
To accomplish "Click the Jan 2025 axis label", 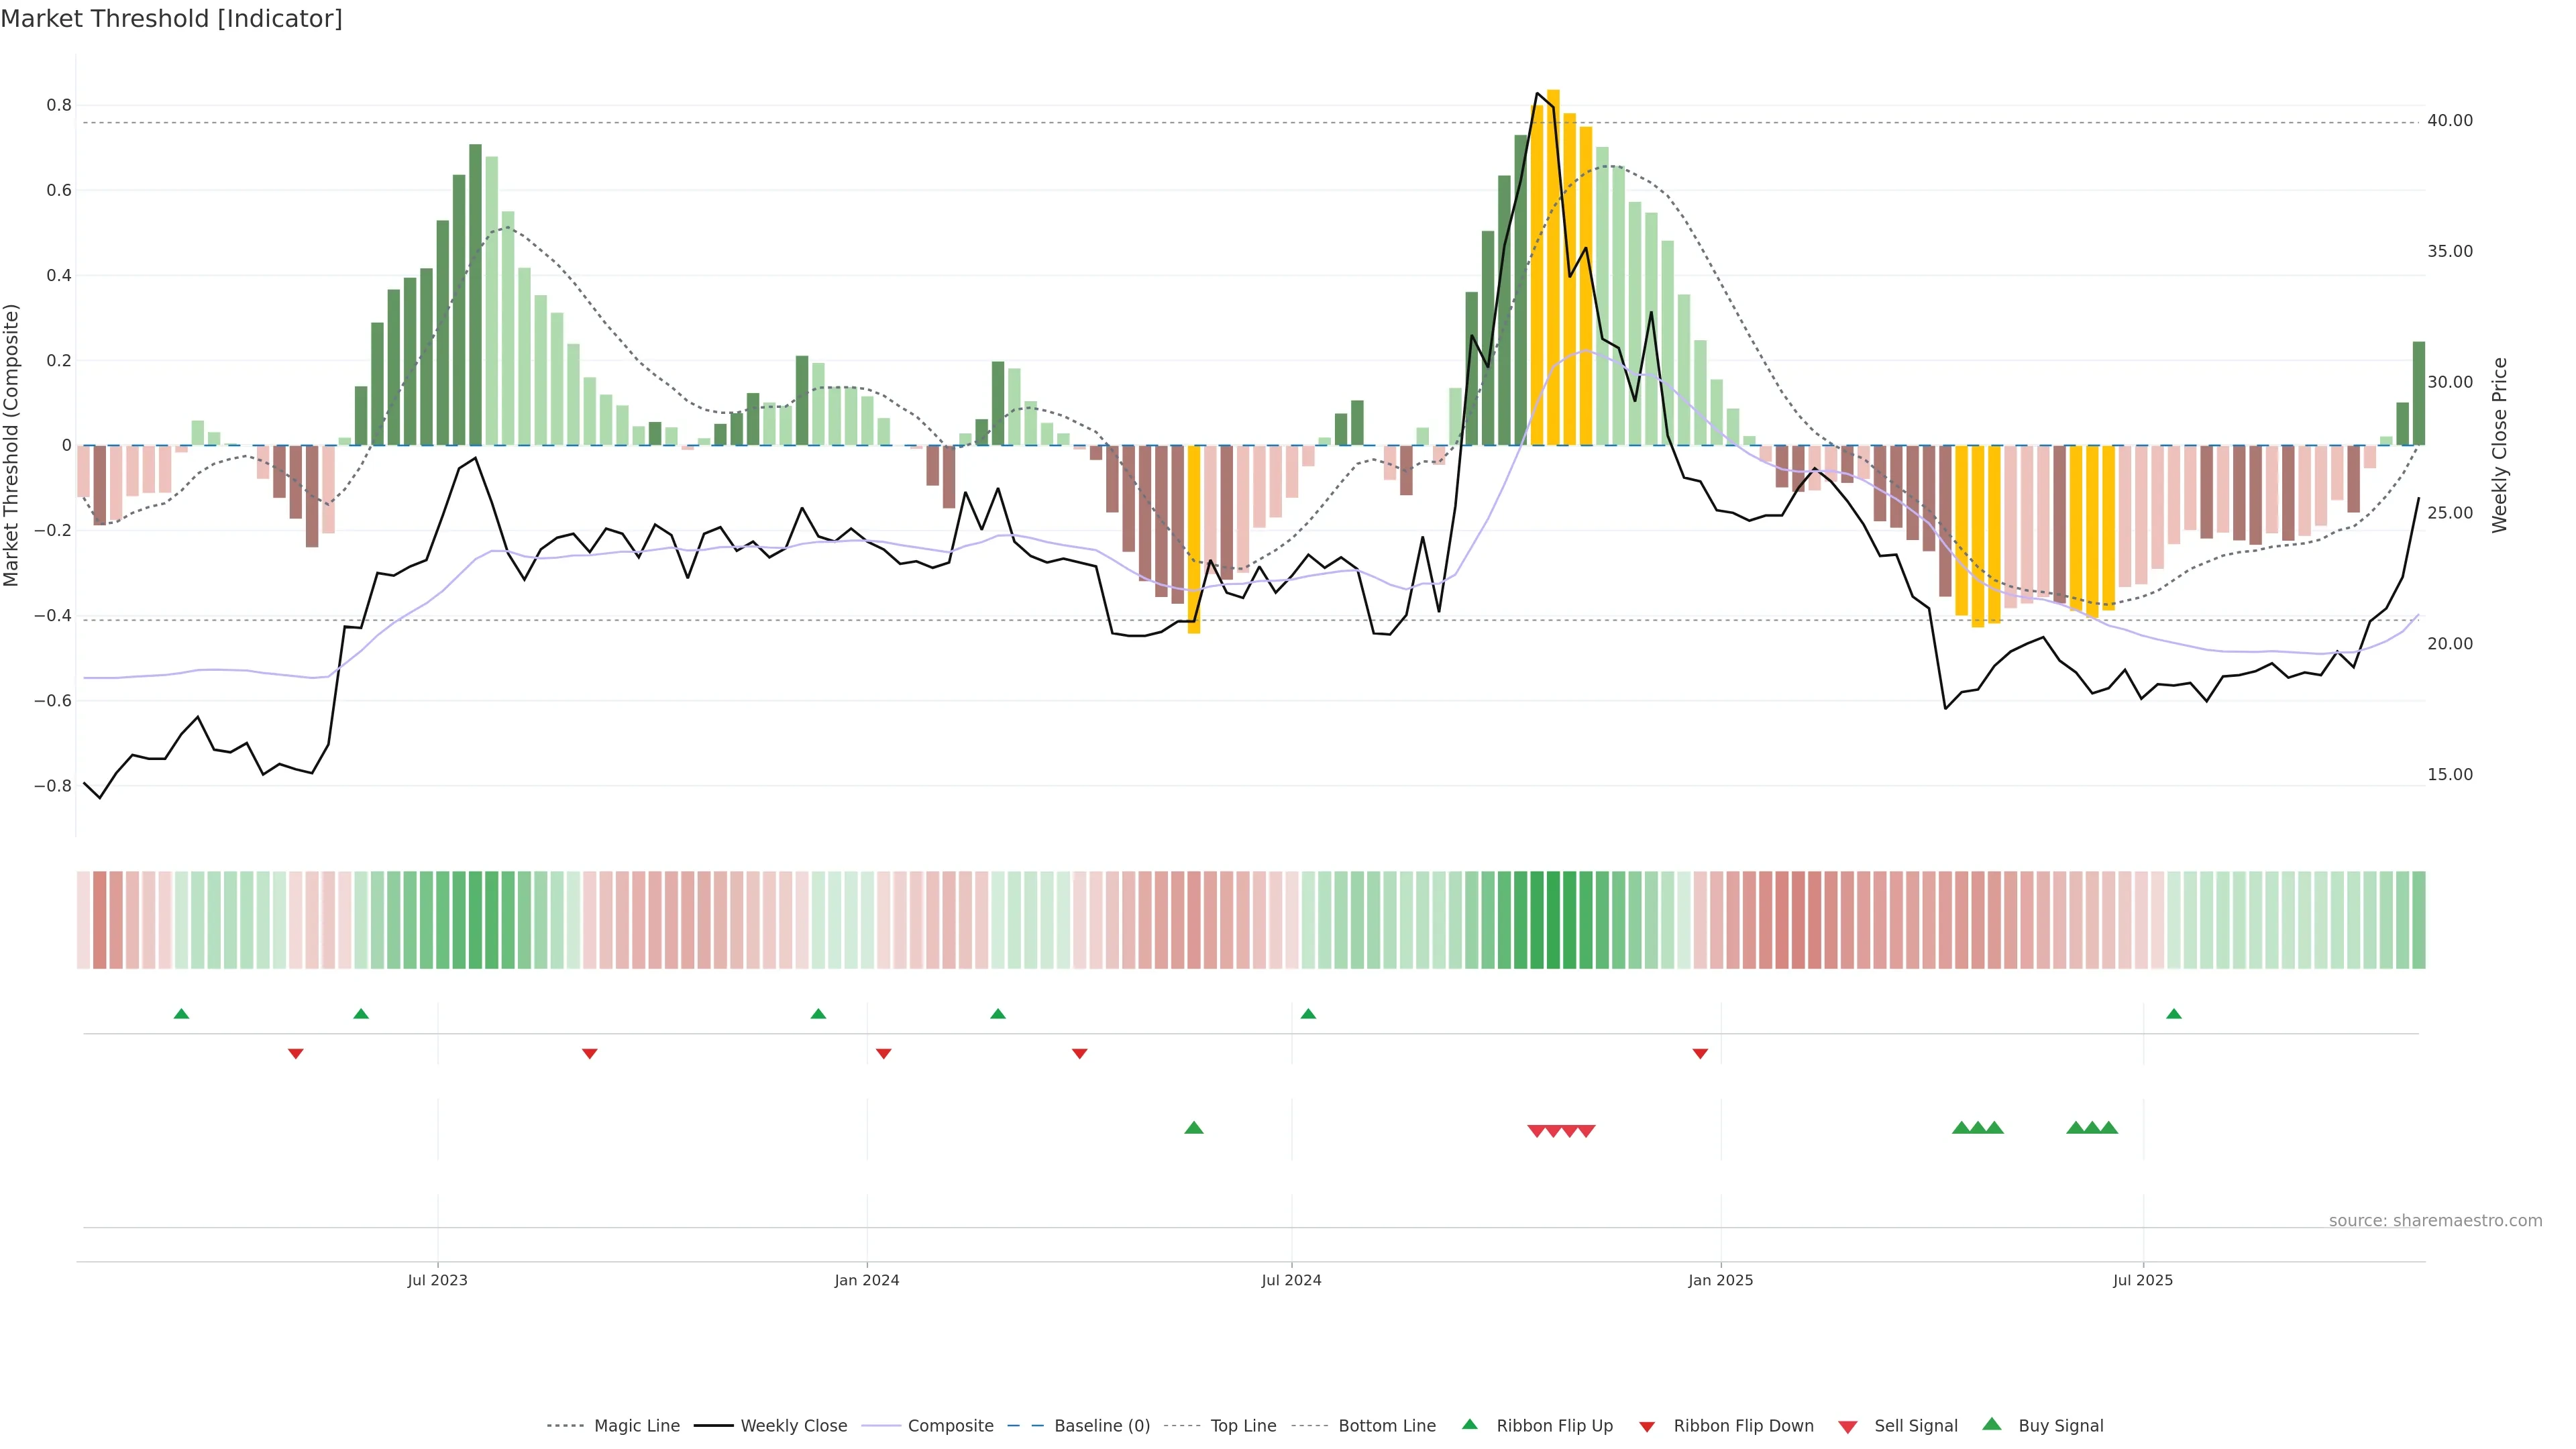I will [1720, 1280].
